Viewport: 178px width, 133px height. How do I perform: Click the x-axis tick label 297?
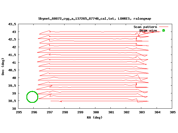click(50, 112)
